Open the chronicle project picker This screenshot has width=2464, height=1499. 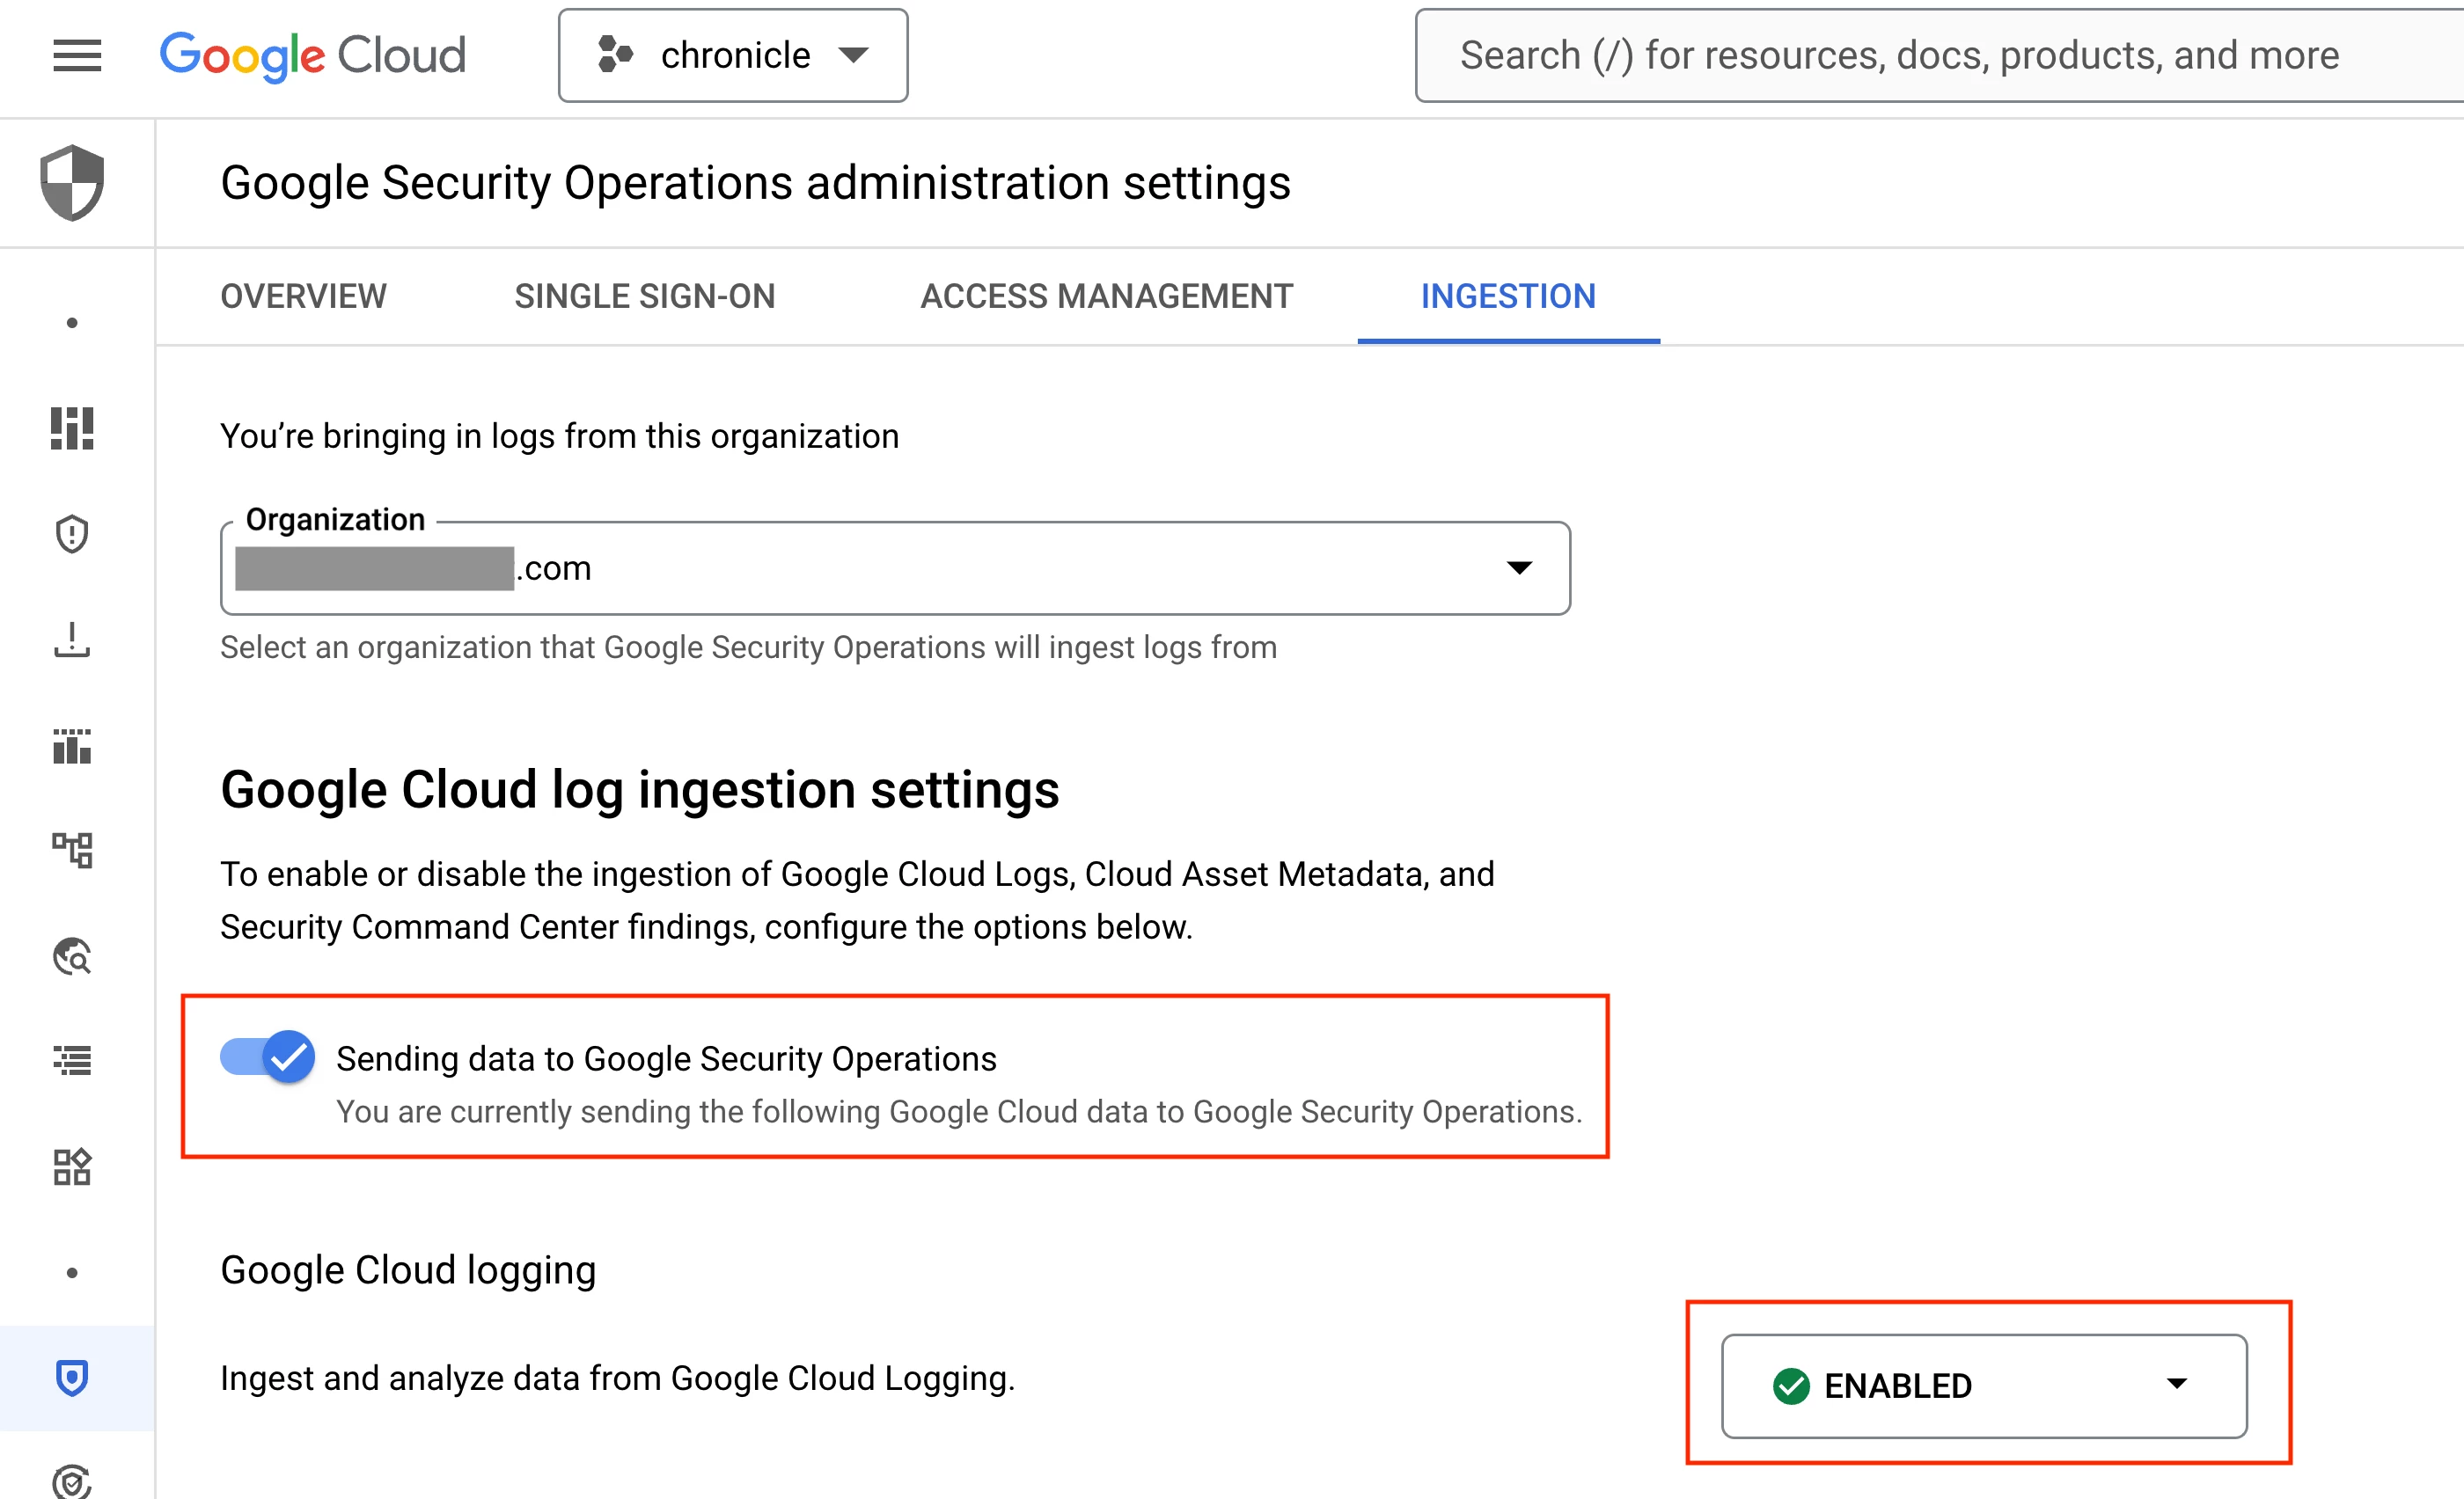click(733, 56)
